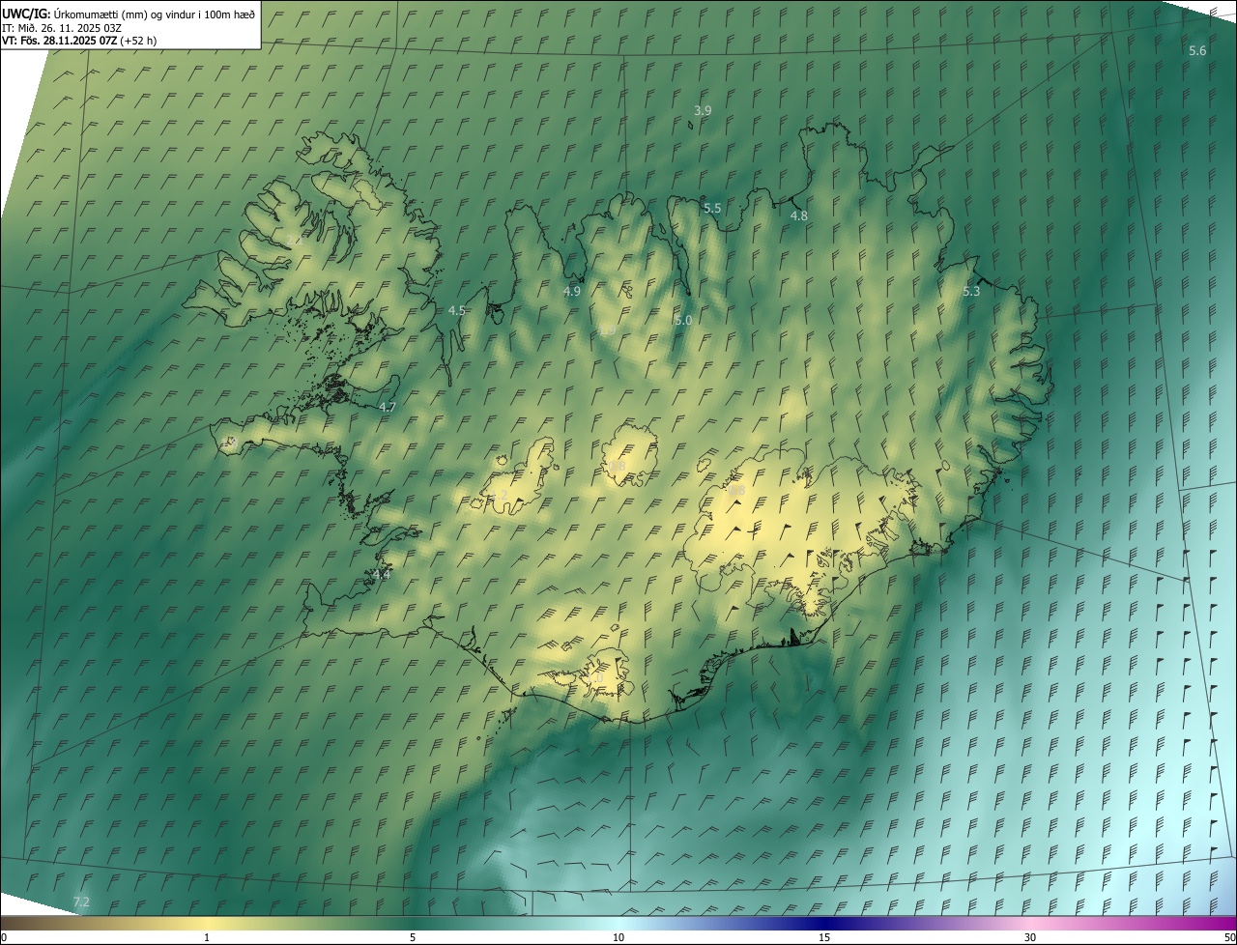1237x945 pixels.
Task: Click the UWC/IG map title text
Action: 129,14
